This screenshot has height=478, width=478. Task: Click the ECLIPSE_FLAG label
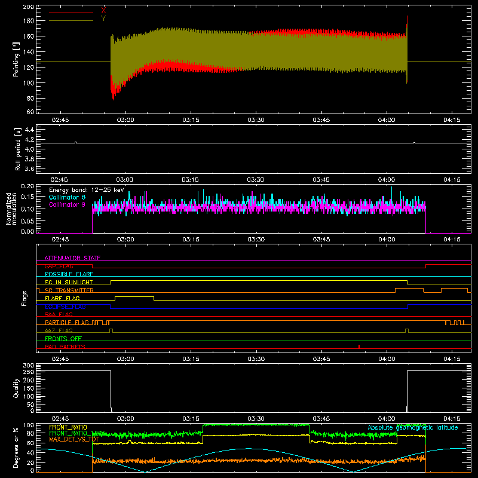point(65,307)
